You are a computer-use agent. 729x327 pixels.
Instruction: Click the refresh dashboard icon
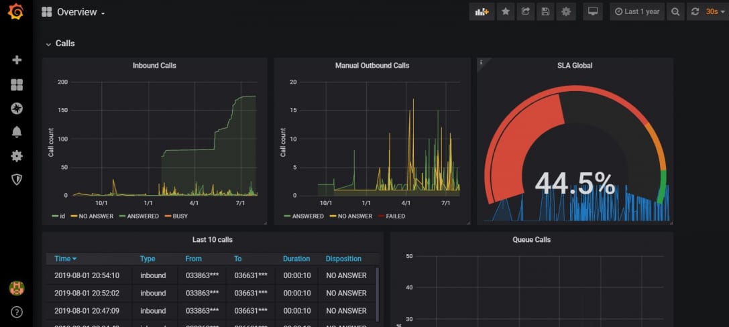(695, 11)
